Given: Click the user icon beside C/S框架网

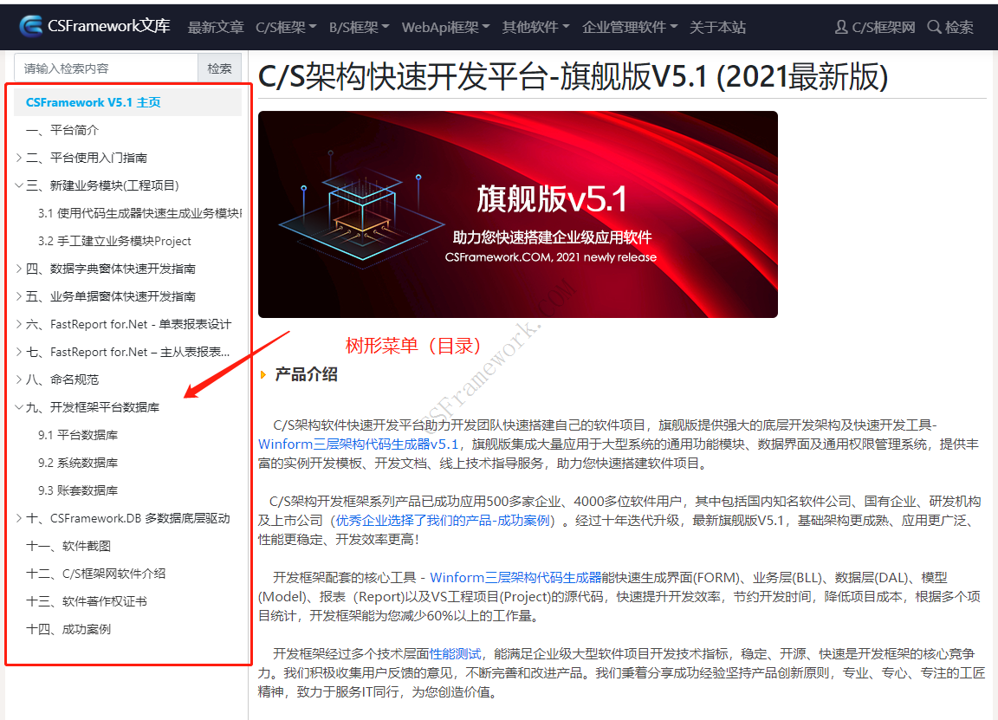Looking at the screenshot, I should click(841, 27).
